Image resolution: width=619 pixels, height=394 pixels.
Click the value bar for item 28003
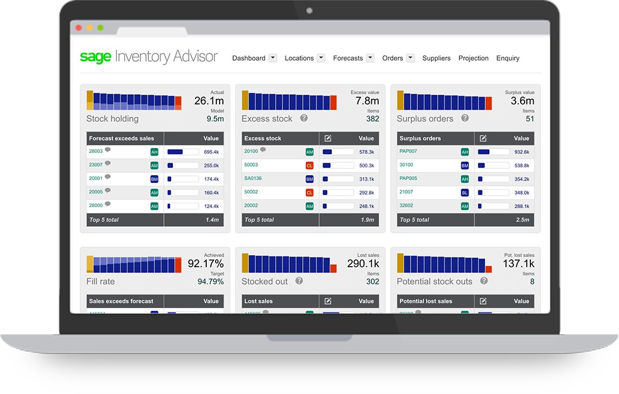click(x=183, y=152)
